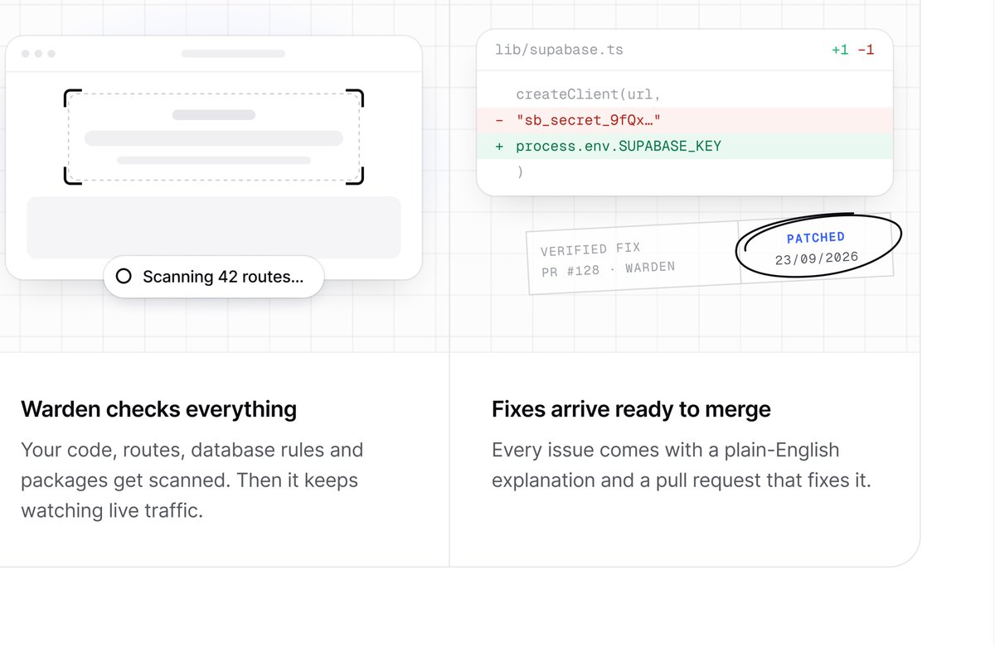
Task: Click the closing parenthesis code line
Action: pos(520,172)
